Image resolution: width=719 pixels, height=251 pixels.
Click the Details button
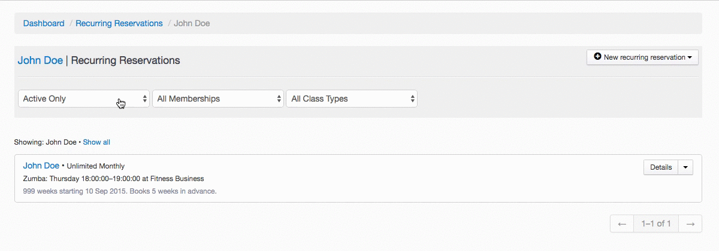tap(661, 167)
